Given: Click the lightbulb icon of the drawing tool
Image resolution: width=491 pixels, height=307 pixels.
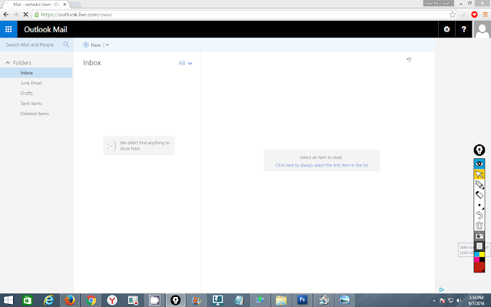Looking at the screenshot, I should pos(479,150).
